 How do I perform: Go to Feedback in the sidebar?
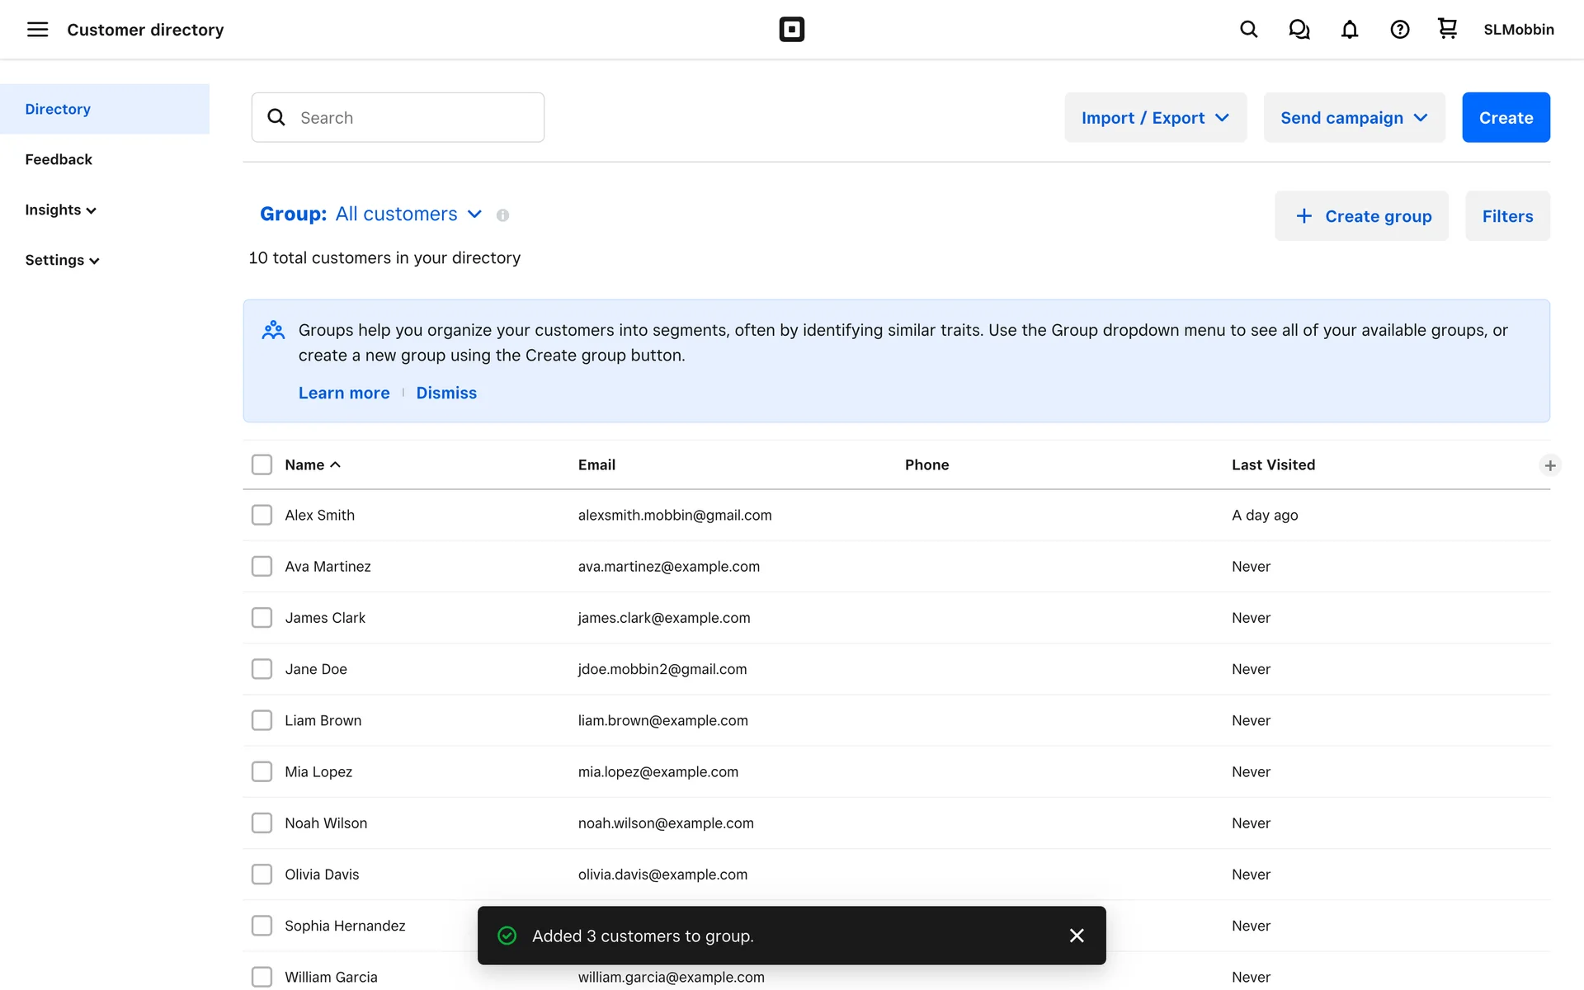click(59, 159)
